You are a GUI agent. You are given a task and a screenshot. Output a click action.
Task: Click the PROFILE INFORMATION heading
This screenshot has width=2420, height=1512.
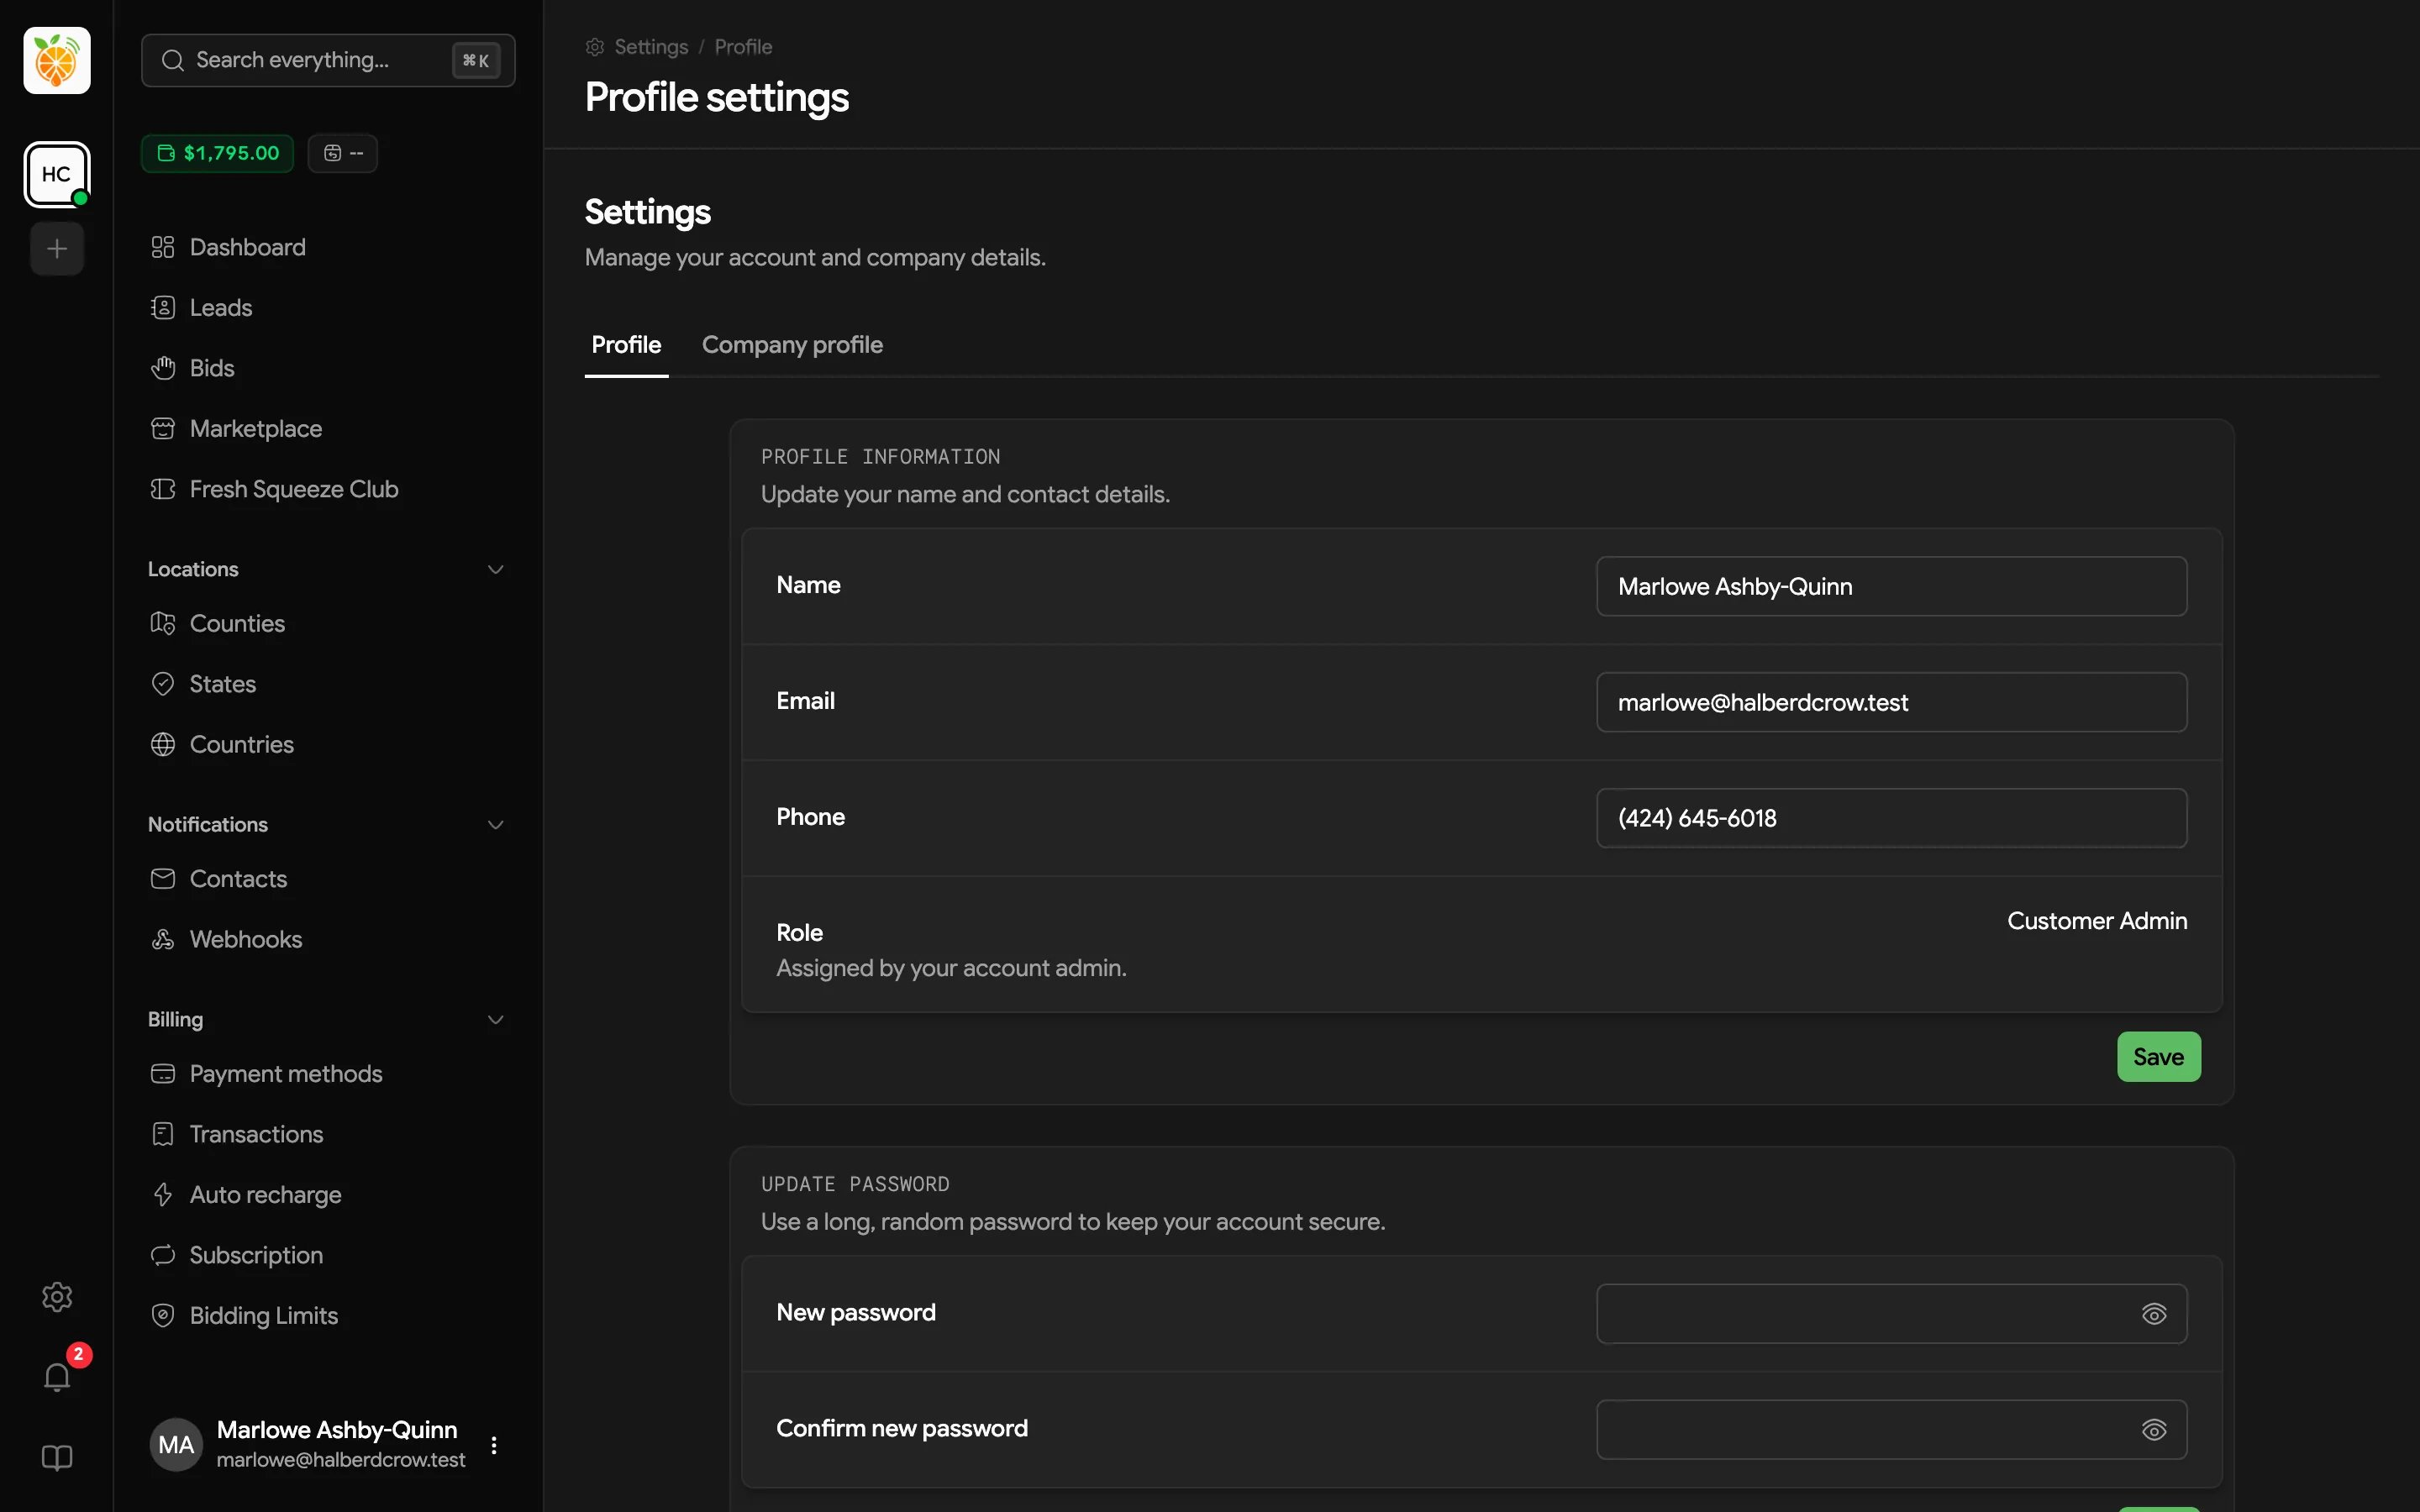[x=880, y=457]
